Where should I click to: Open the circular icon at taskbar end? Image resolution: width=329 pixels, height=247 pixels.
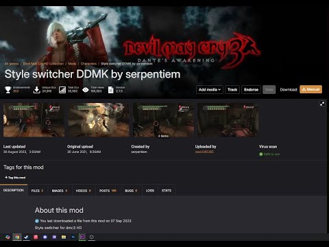point(92,237)
